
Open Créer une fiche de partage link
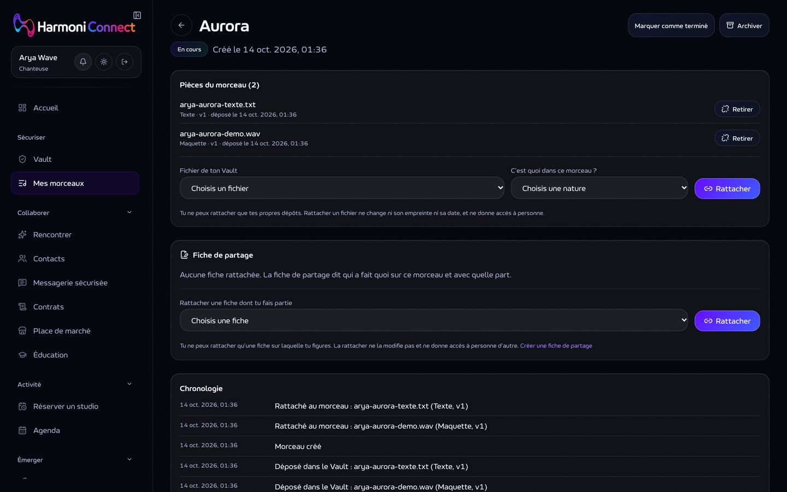pos(556,345)
